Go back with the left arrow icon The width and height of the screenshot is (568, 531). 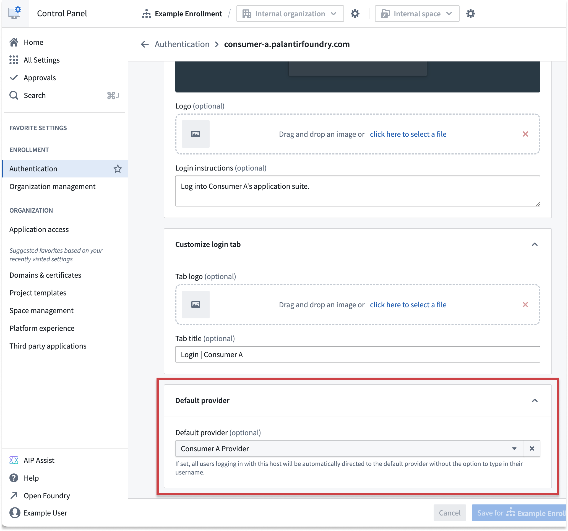tap(145, 44)
